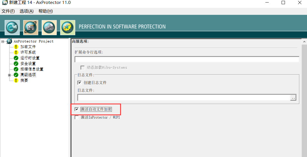Click the metal bolt toolbar icon
The width and height of the screenshot is (307, 157).
pyautogui.click(x=49, y=27)
